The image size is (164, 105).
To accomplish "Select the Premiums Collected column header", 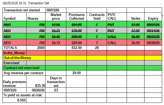I will coord(77,17).
